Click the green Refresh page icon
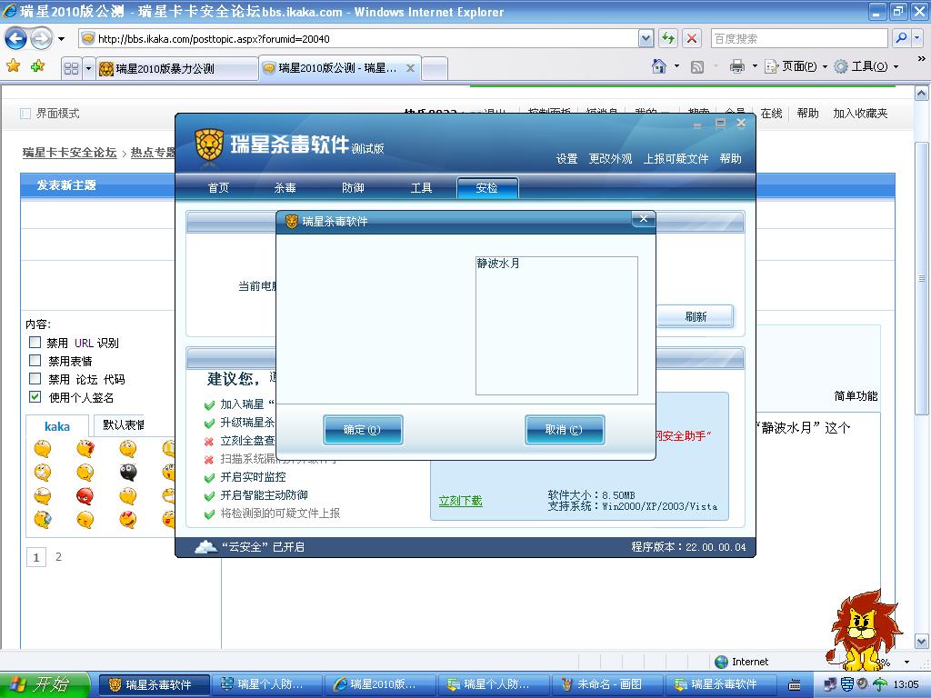Viewport: 931px width, 698px height. (668, 38)
